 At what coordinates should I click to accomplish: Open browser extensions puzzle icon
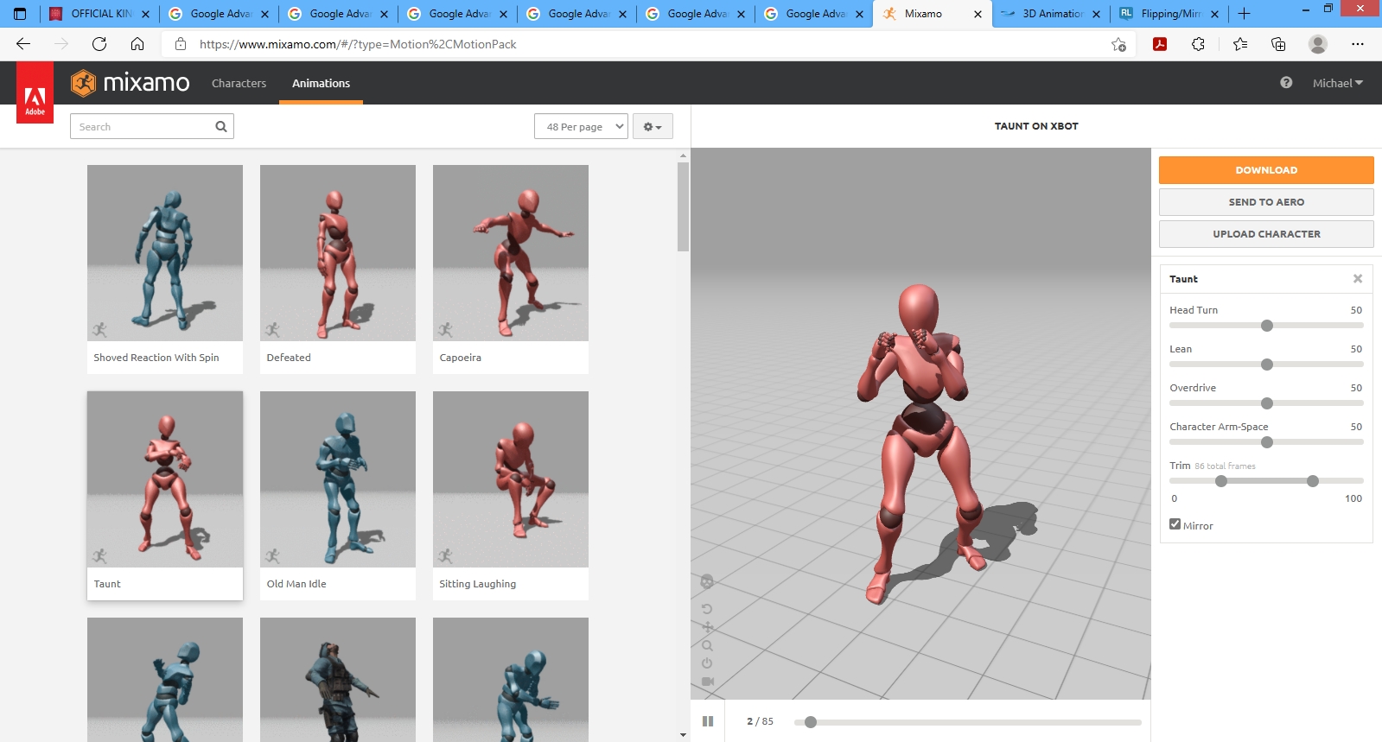pyautogui.click(x=1198, y=44)
